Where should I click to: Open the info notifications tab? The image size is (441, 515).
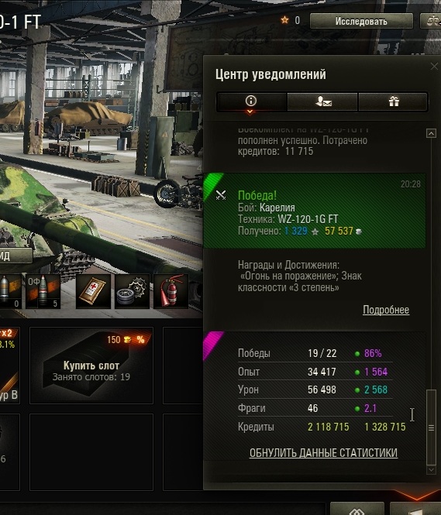(251, 101)
